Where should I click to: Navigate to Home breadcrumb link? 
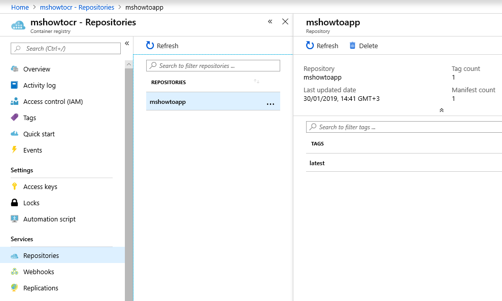click(20, 7)
